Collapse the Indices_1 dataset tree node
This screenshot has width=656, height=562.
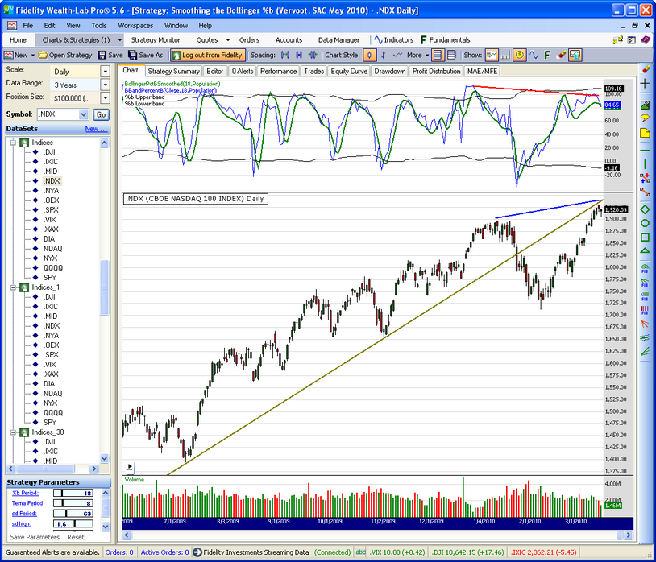click(11, 287)
